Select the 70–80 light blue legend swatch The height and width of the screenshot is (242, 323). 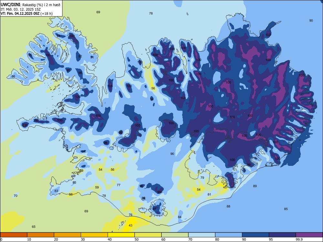pos(202,235)
